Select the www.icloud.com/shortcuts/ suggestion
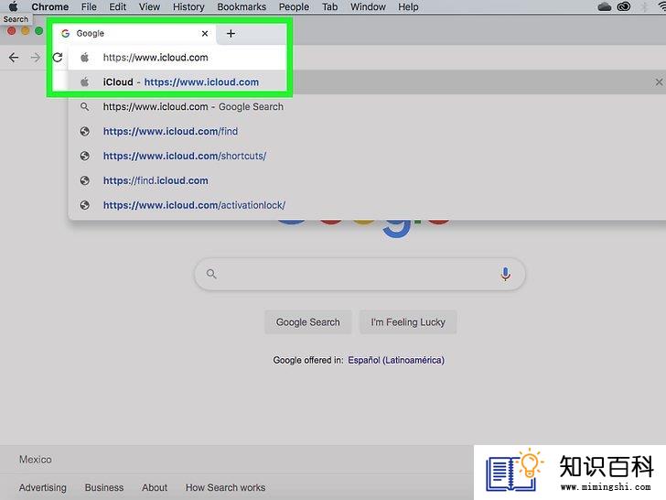This screenshot has height=500, width=666. click(x=365, y=156)
